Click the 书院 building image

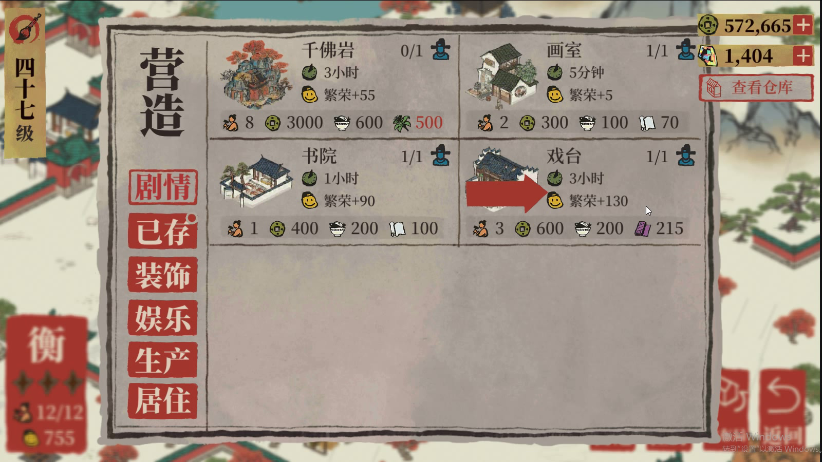click(256, 181)
